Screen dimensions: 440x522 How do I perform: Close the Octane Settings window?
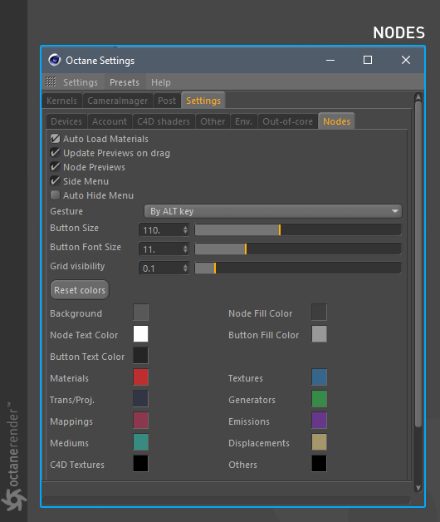(x=406, y=60)
